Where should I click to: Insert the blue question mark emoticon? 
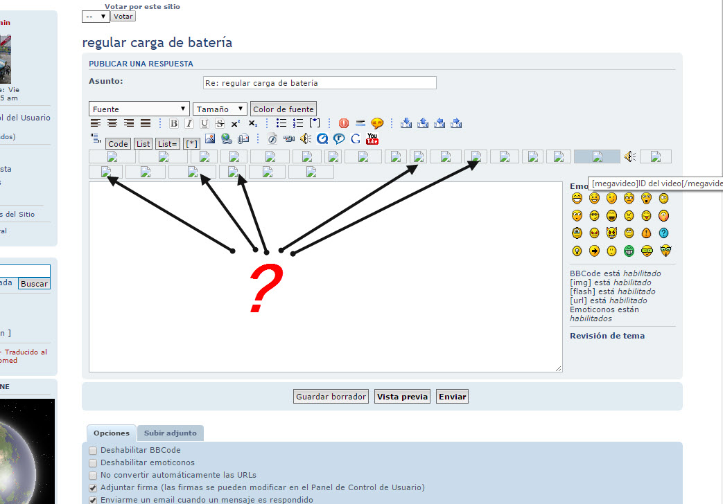pos(664,233)
